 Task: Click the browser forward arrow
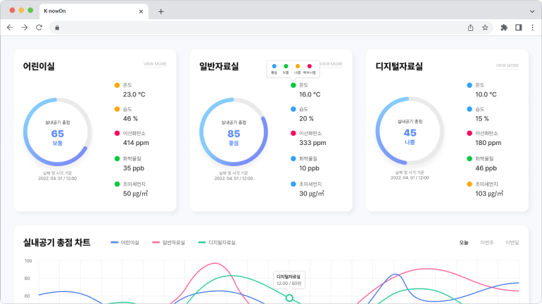pos(25,27)
